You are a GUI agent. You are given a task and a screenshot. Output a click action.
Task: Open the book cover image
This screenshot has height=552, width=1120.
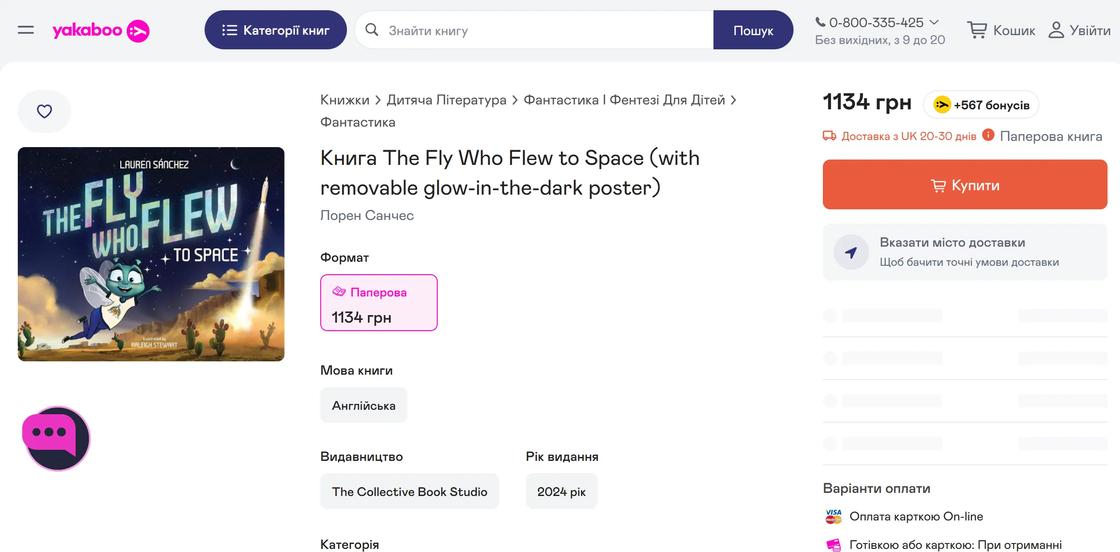(x=151, y=254)
